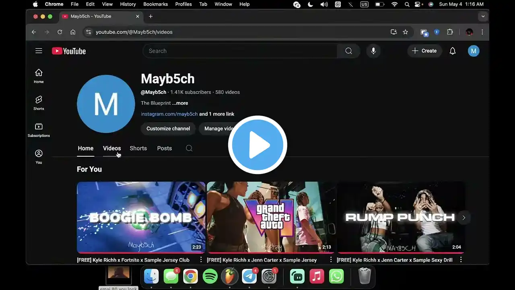The height and width of the screenshot is (290, 515).
Task: Open the account avatar menu
Action: (474, 51)
